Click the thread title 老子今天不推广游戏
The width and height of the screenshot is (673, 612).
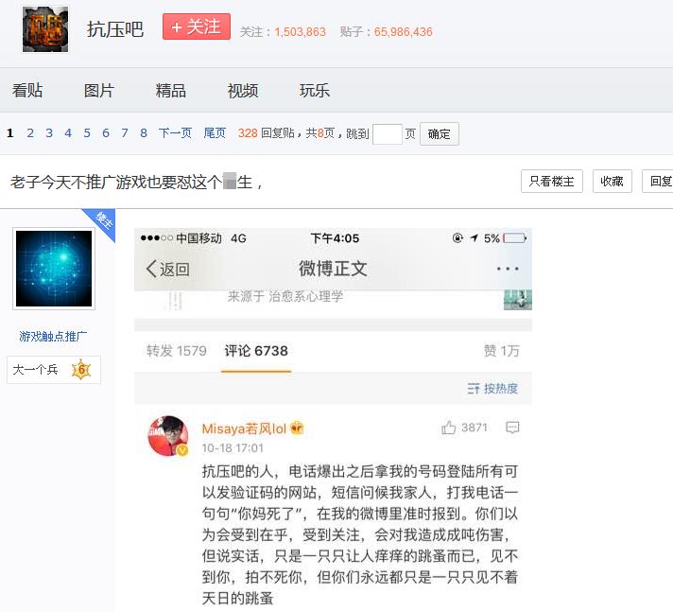click(136, 183)
